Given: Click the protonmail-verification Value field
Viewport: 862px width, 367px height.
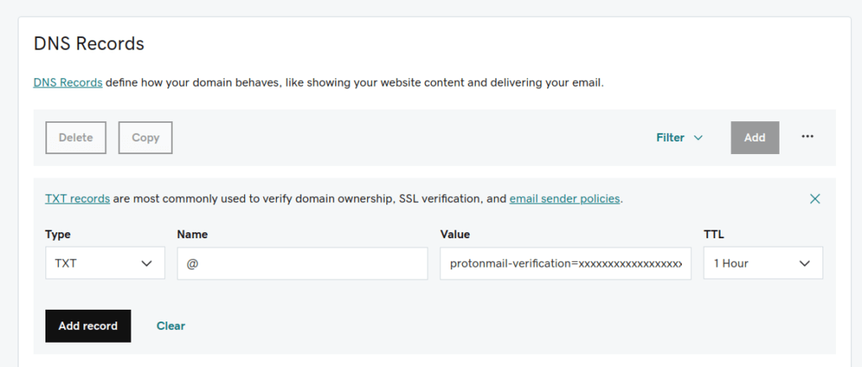Looking at the screenshot, I should point(565,263).
